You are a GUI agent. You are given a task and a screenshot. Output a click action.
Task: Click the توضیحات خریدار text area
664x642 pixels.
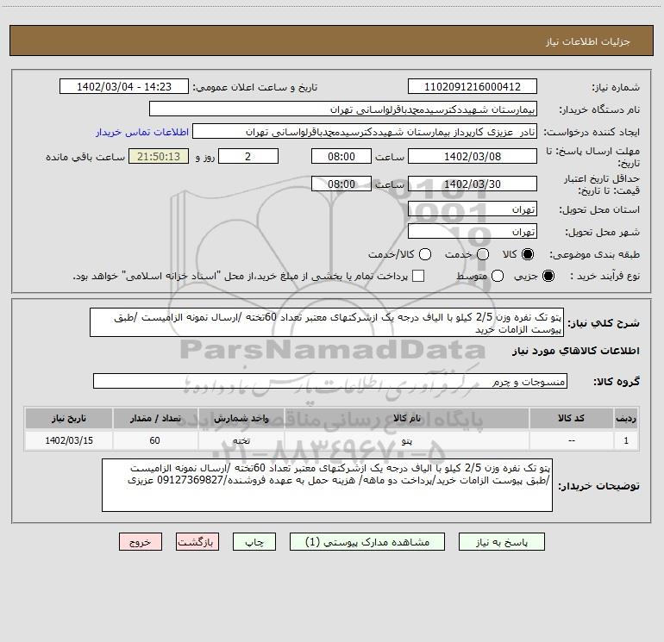[x=327, y=485]
